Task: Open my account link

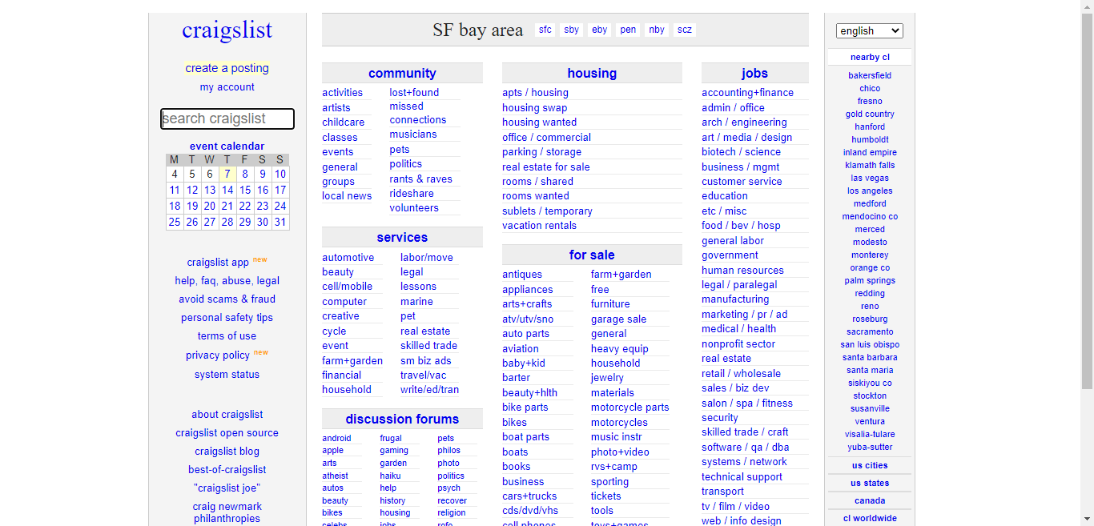Action: tap(227, 87)
